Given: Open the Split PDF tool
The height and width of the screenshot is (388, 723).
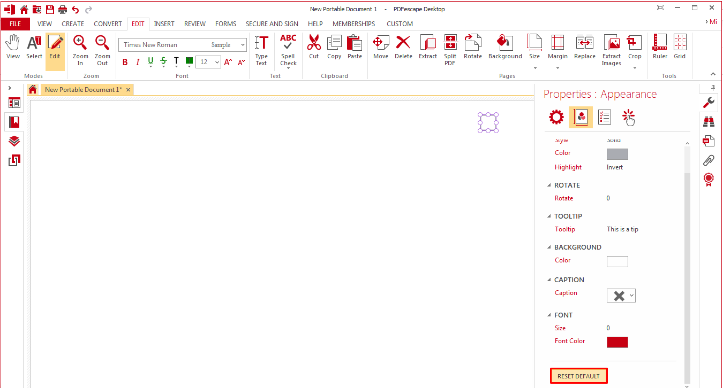Looking at the screenshot, I should (x=450, y=50).
